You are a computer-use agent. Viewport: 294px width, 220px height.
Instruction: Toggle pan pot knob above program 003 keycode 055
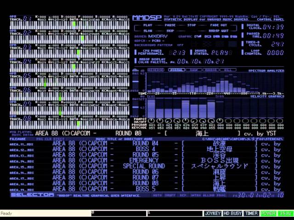(x=211, y=121)
